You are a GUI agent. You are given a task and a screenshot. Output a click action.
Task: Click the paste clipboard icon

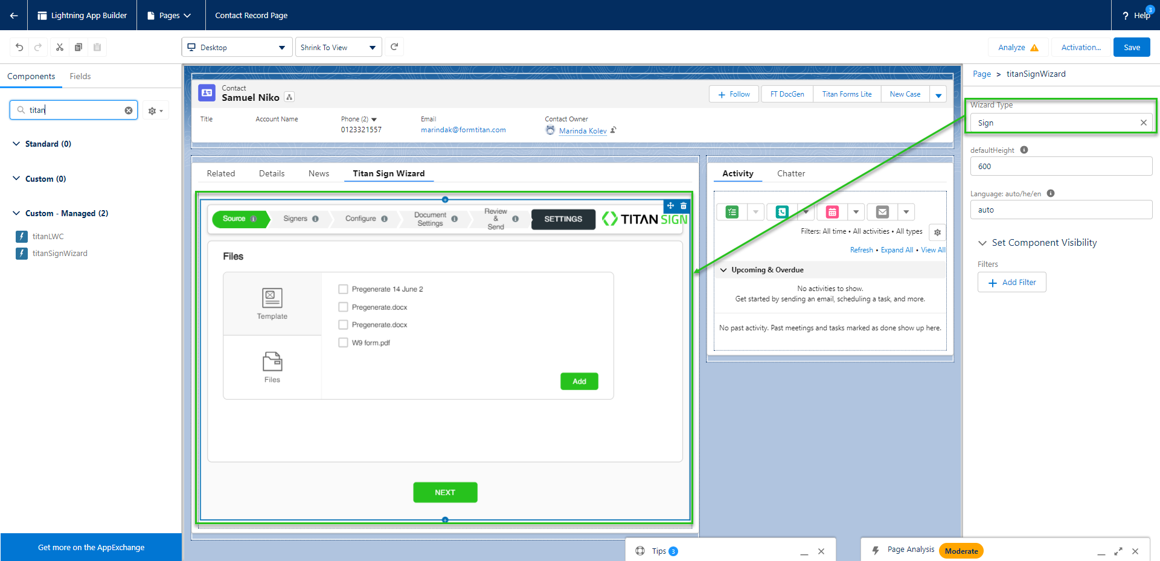[97, 47]
